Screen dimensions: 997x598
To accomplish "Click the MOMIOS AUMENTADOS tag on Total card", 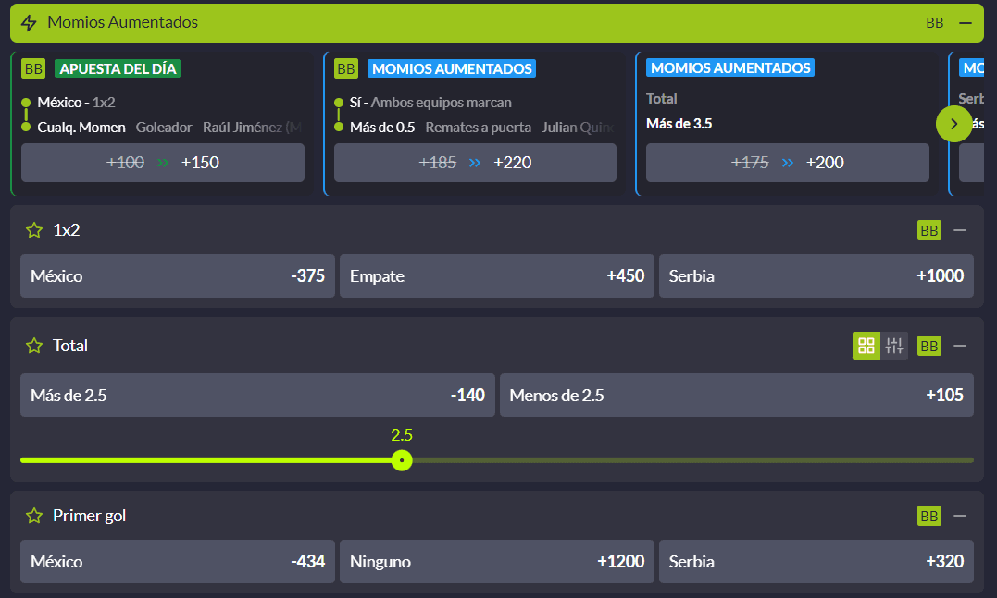I will (x=730, y=67).
